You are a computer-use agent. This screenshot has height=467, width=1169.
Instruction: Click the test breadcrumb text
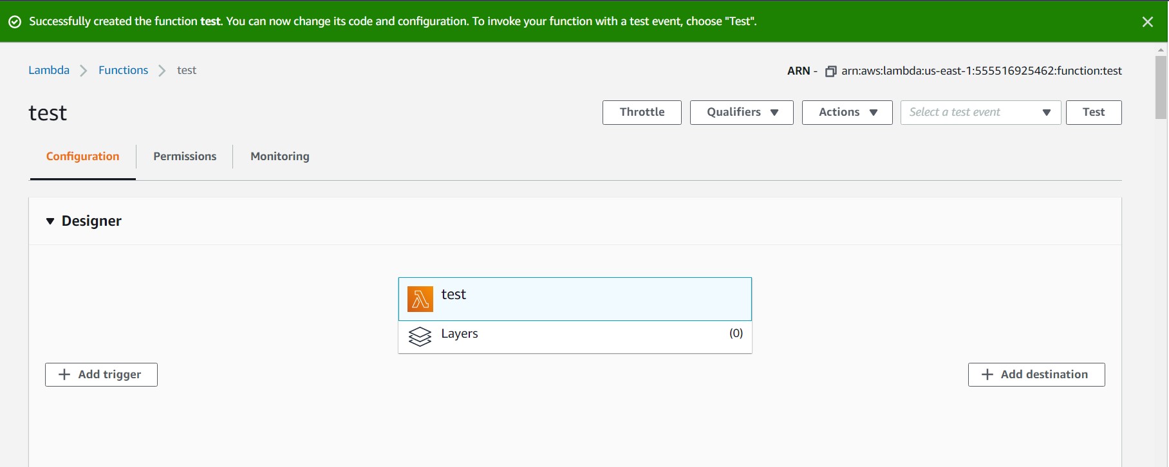coord(187,70)
